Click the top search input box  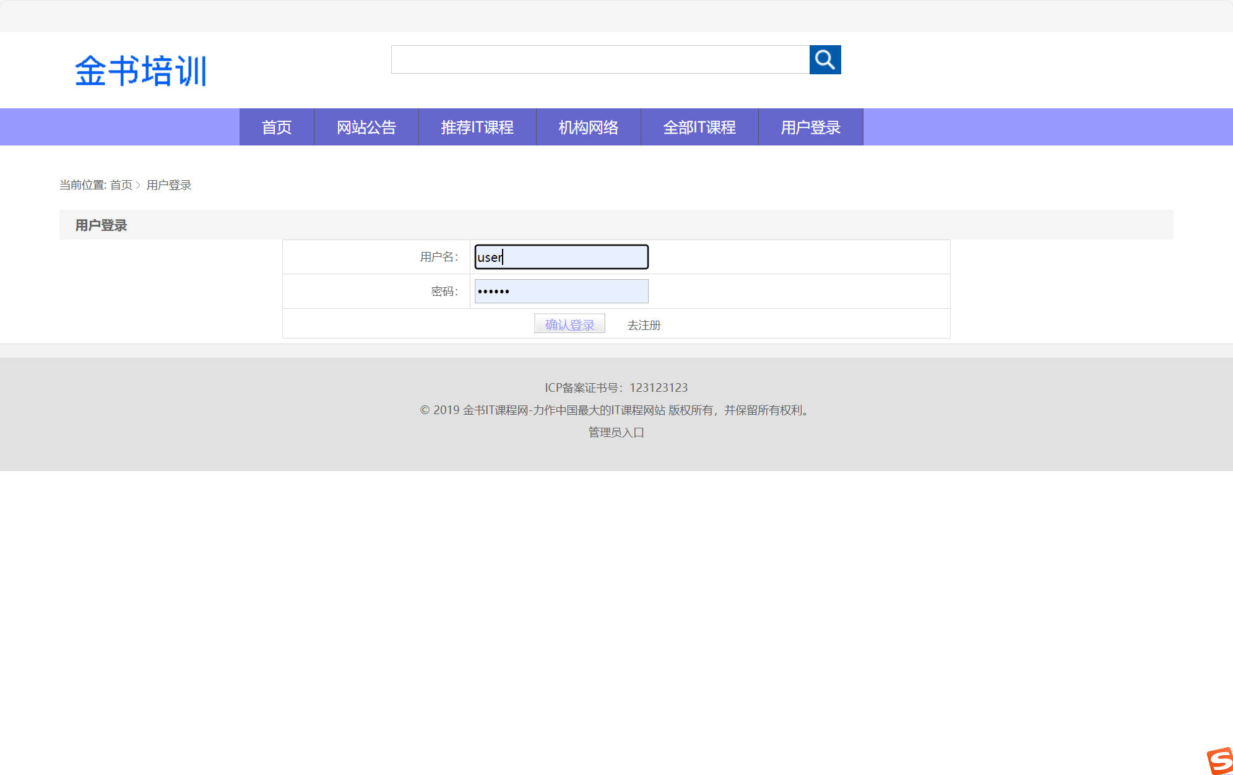tap(600, 60)
